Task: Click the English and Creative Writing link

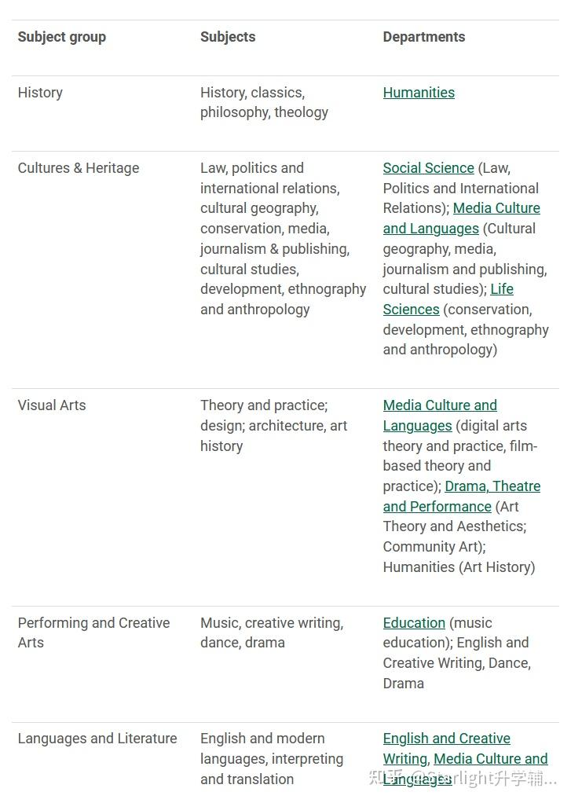Action: (446, 739)
